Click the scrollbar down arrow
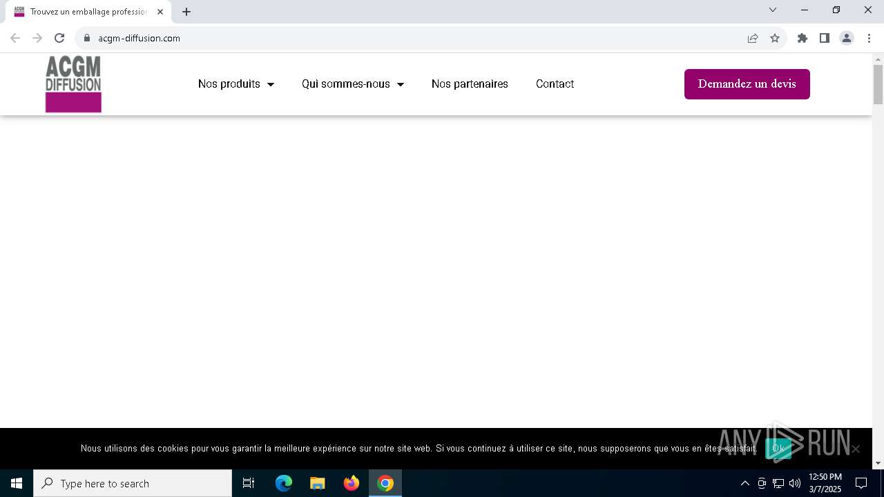Image resolution: width=884 pixels, height=497 pixels. point(878,463)
